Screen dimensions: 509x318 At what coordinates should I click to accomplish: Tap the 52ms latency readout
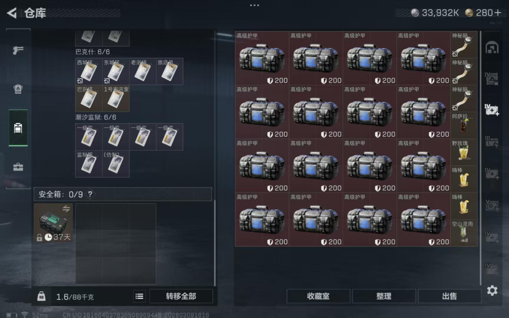click(40, 315)
